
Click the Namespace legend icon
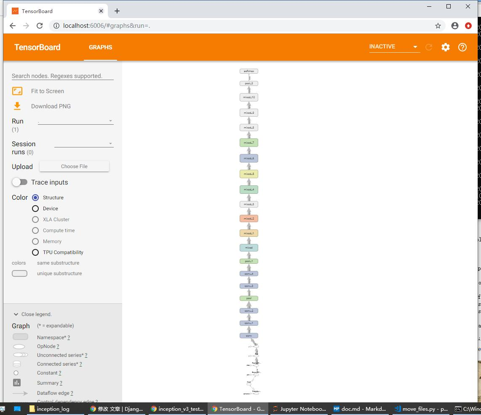20,337
